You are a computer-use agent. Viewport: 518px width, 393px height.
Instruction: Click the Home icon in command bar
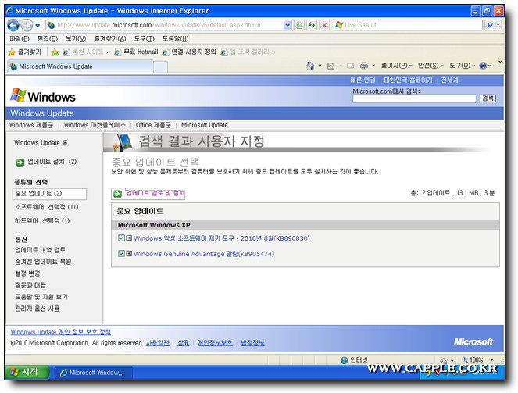[310, 66]
